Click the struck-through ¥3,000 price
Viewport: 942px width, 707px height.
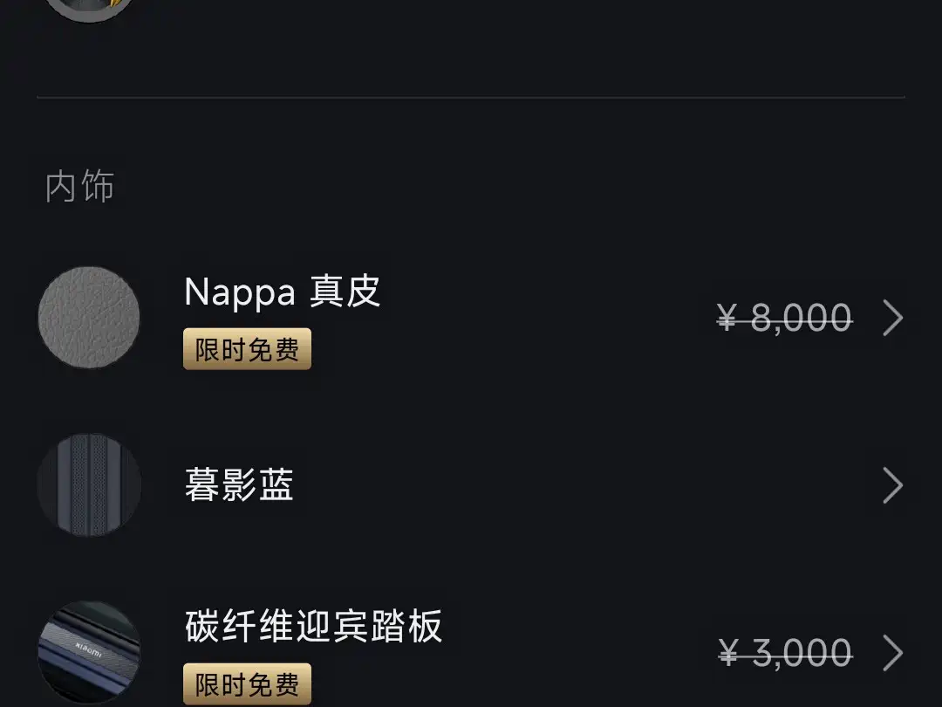[785, 653]
